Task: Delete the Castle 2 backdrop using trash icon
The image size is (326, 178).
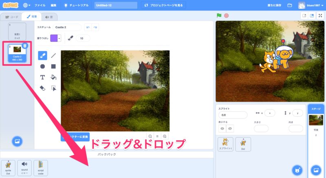Action: click(x=25, y=46)
